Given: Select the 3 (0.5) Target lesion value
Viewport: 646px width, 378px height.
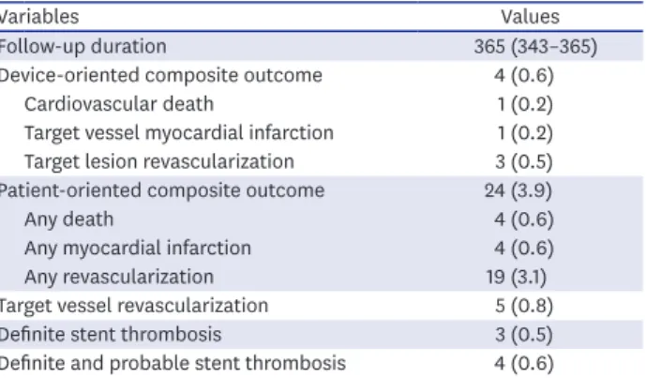Looking at the screenshot, I should [523, 161].
